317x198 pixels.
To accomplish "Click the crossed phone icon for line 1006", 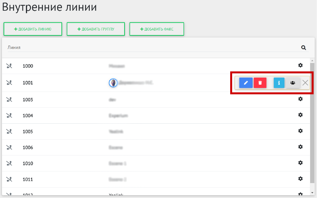I will coord(9,147).
